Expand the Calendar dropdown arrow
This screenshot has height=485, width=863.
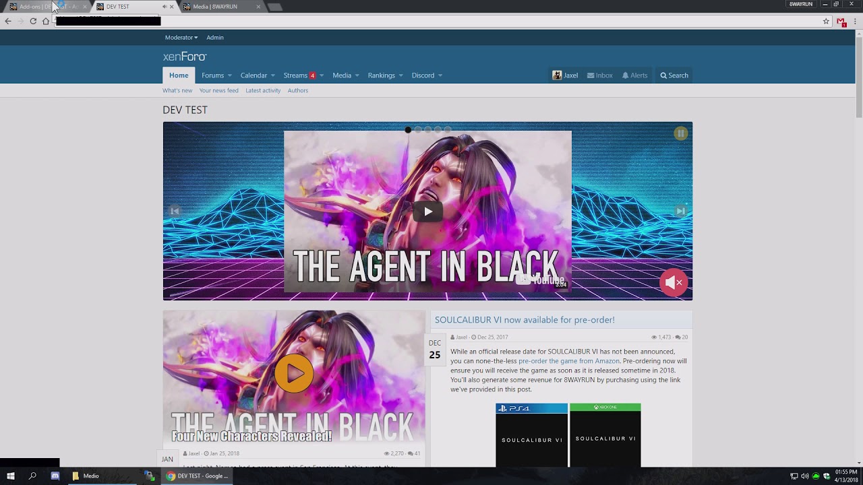(x=273, y=75)
